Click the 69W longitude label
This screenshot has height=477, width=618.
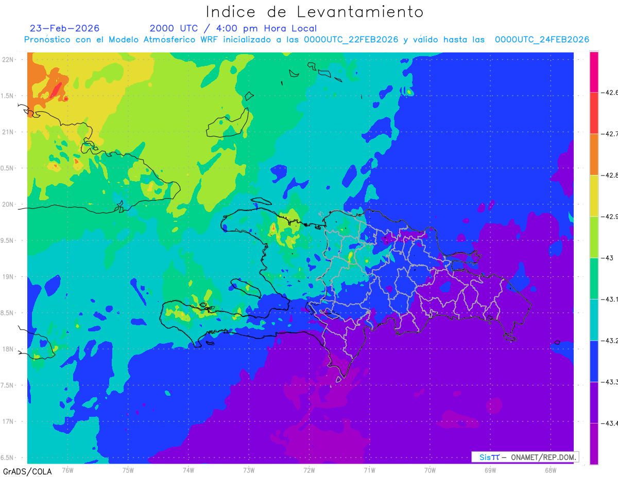[x=490, y=469]
